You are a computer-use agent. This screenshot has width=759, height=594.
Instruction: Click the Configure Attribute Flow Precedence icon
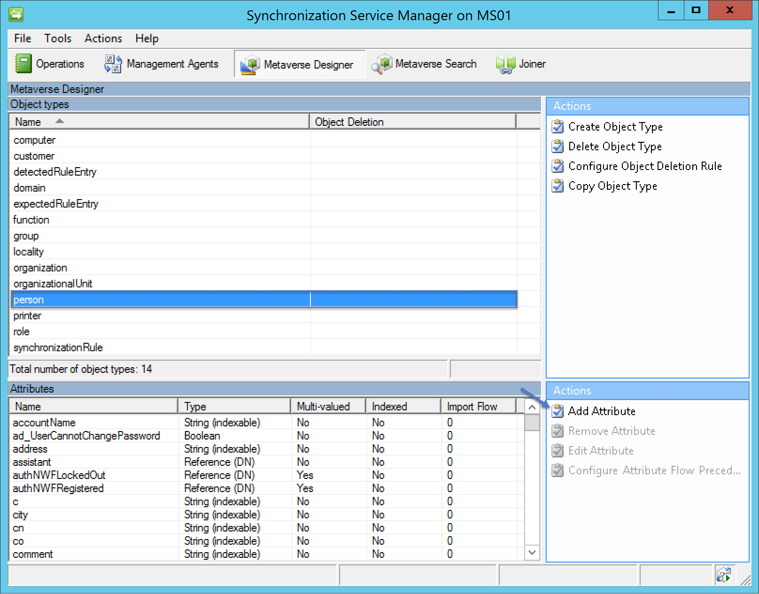558,471
